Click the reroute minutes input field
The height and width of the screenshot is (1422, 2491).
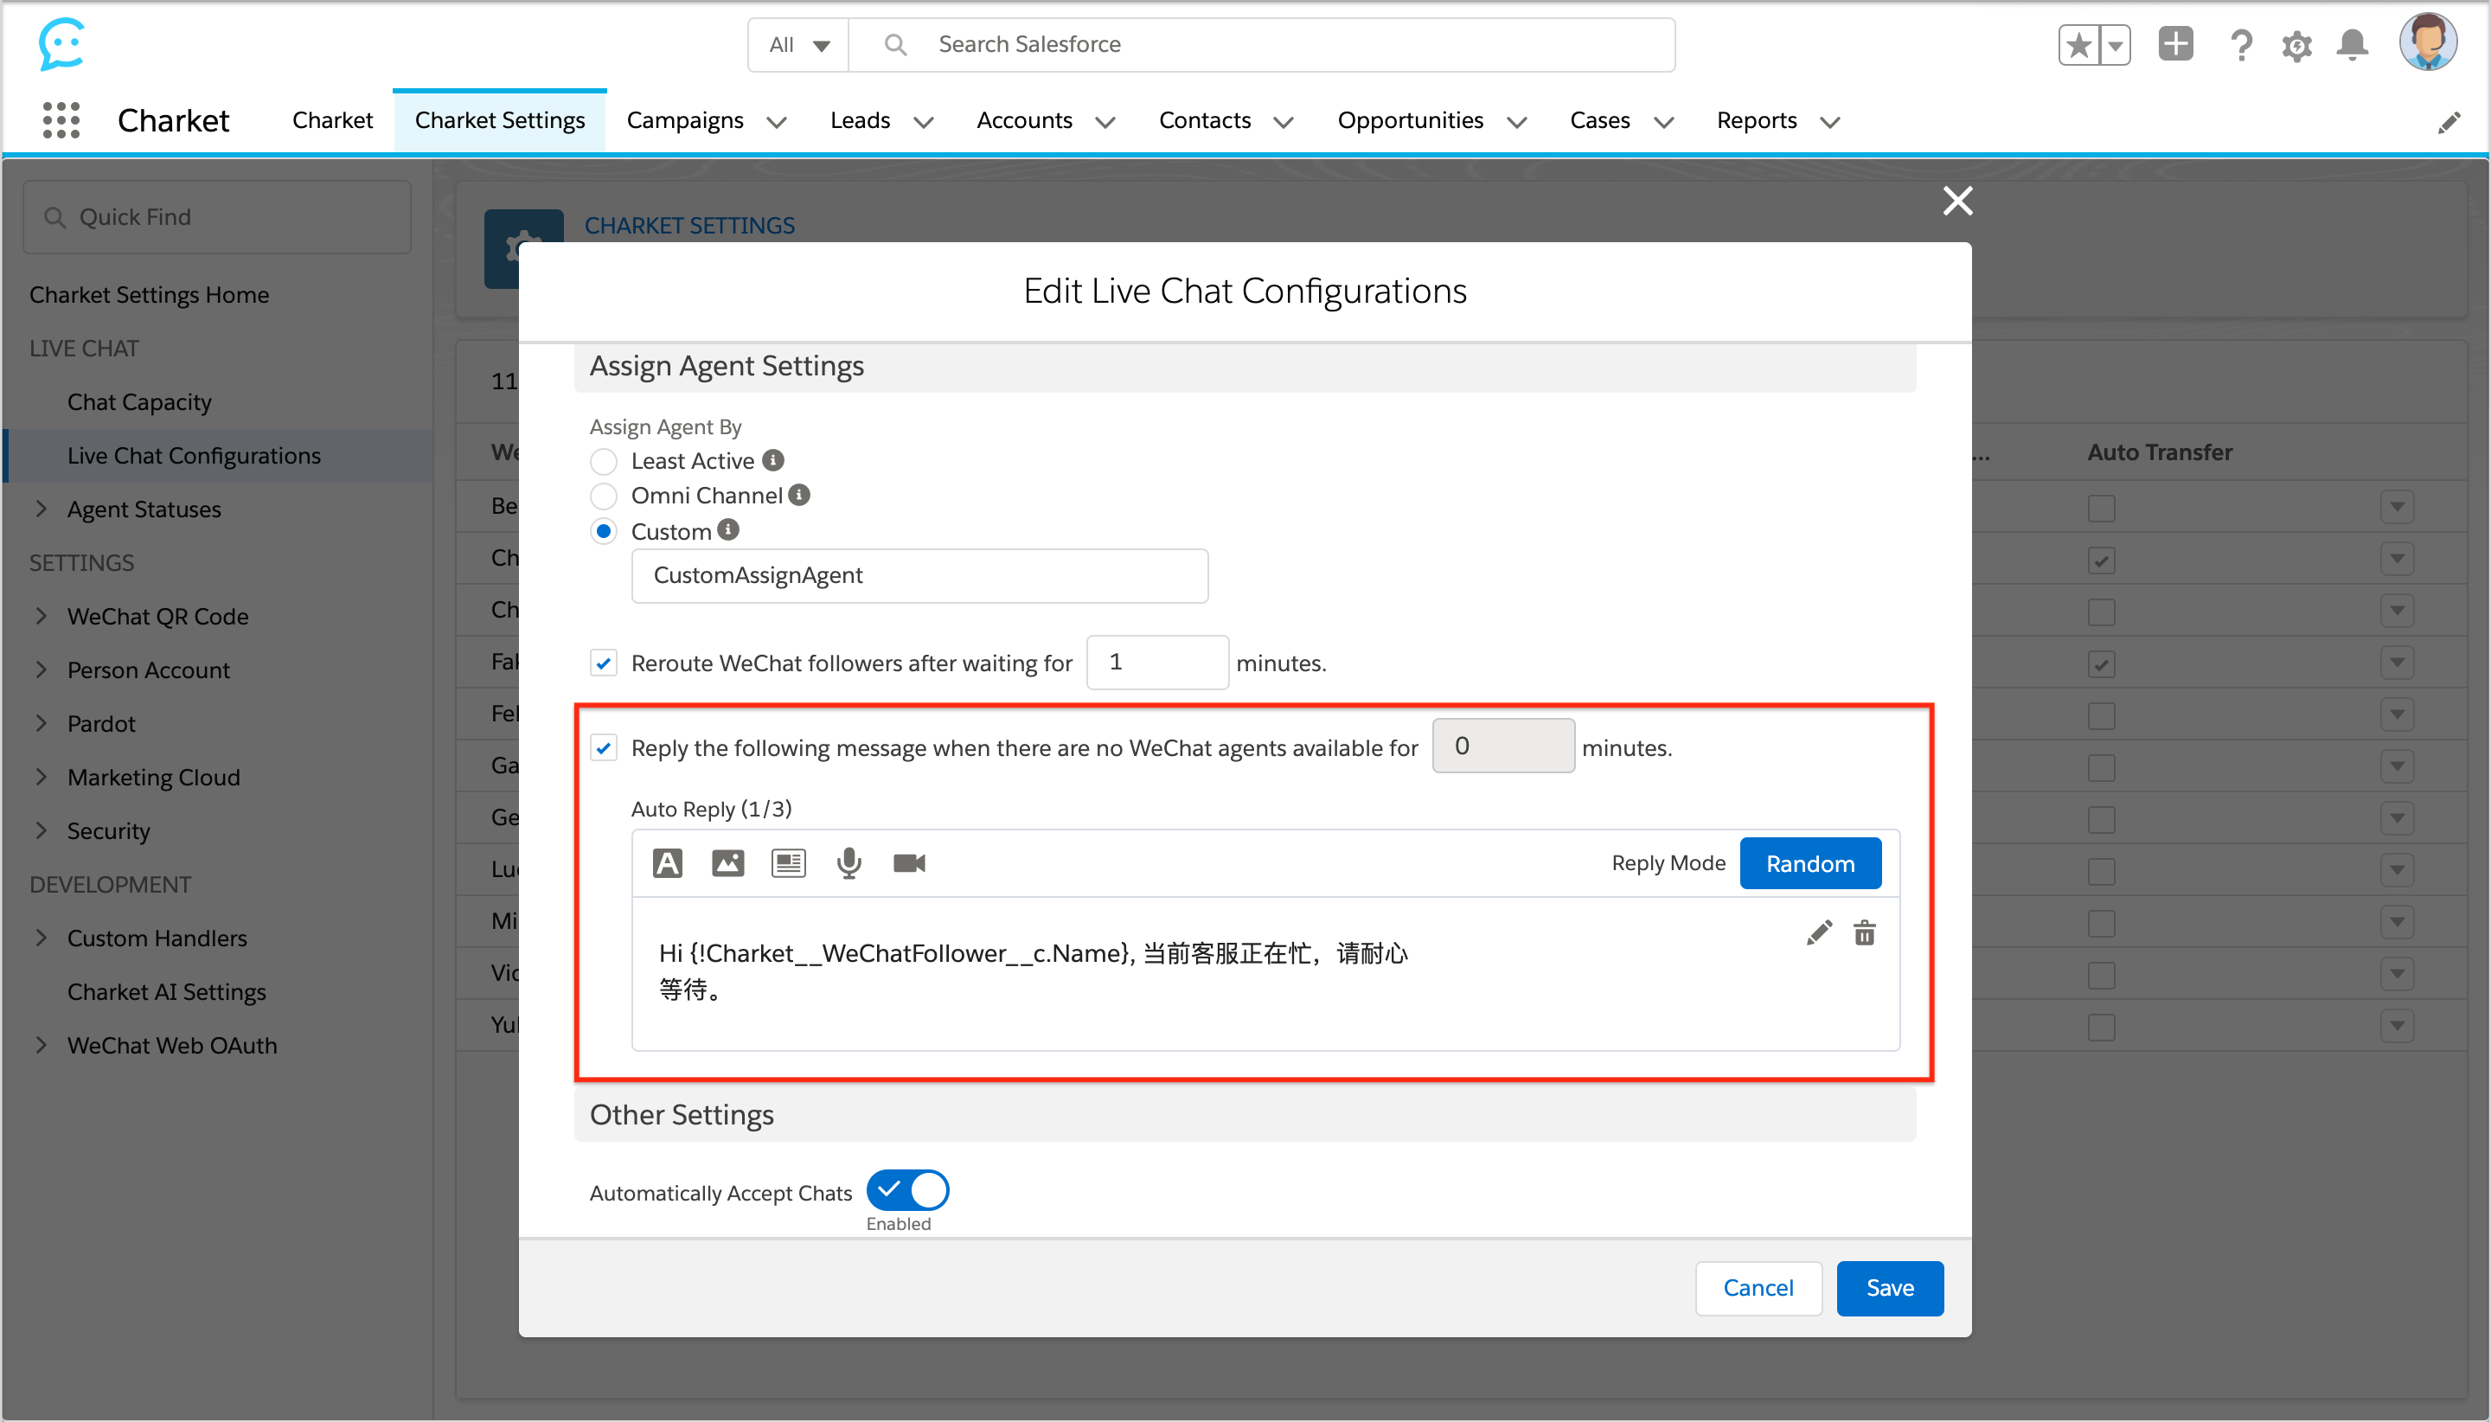point(1157,663)
